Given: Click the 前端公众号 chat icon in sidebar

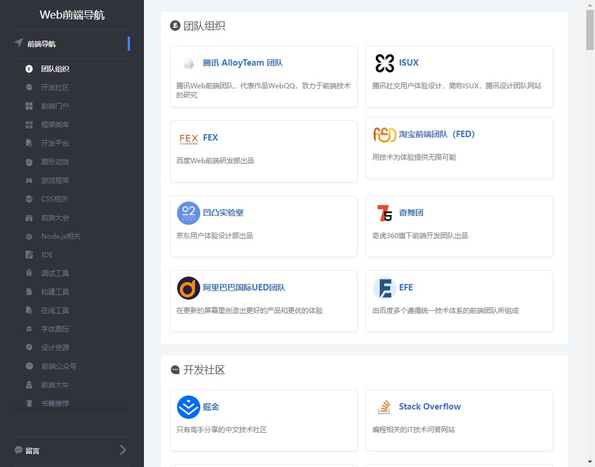Looking at the screenshot, I should [x=29, y=366].
